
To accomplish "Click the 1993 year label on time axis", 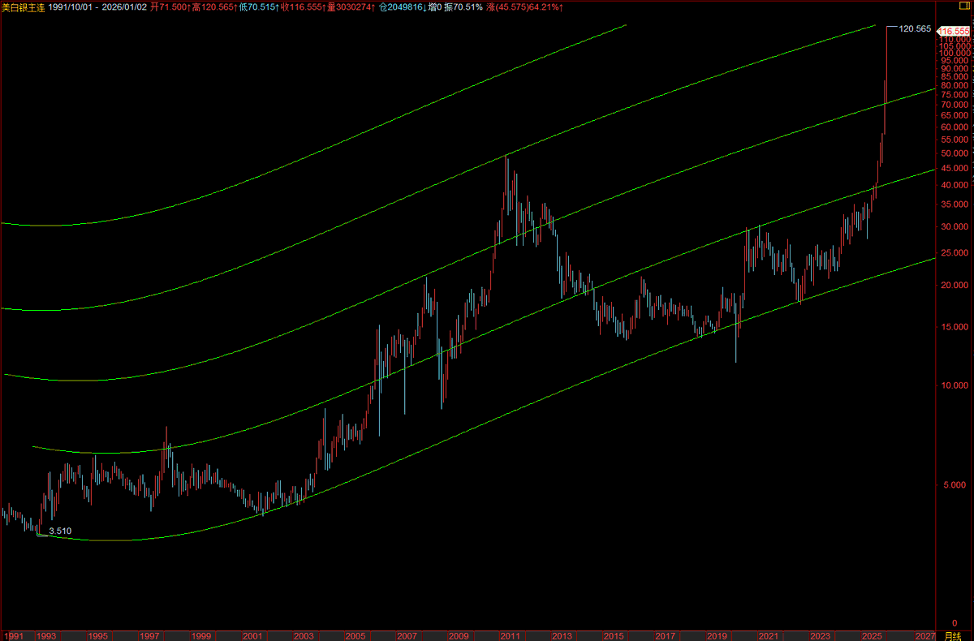I will coord(47,636).
